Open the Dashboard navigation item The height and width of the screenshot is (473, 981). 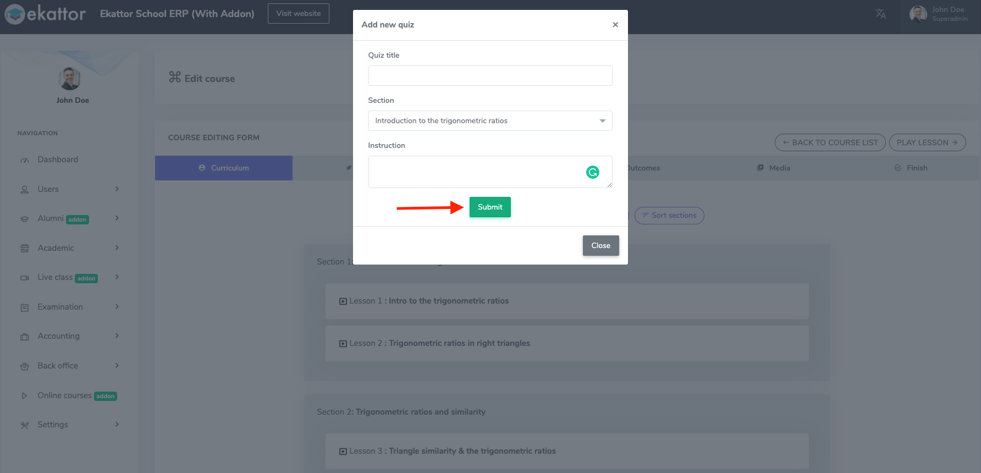(58, 159)
